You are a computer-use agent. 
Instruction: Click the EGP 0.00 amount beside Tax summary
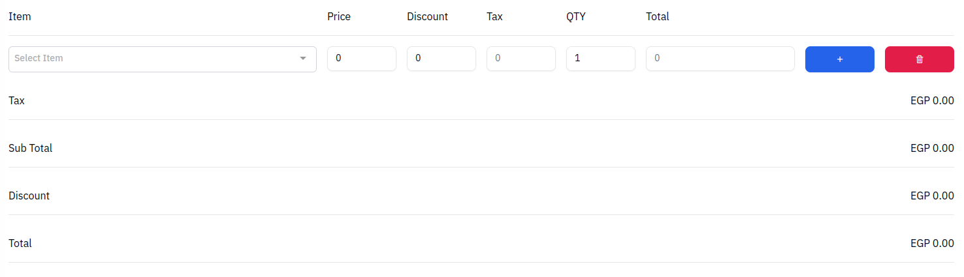(932, 100)
